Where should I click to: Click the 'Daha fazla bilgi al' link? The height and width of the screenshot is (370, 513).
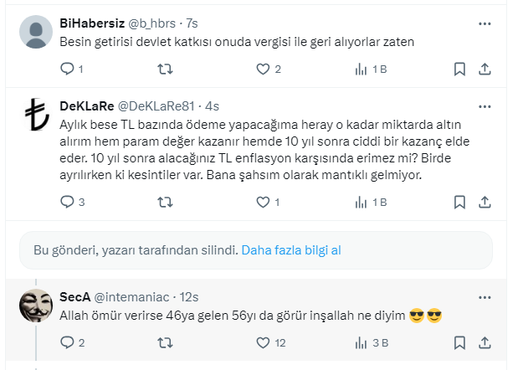tap(291, 249)
